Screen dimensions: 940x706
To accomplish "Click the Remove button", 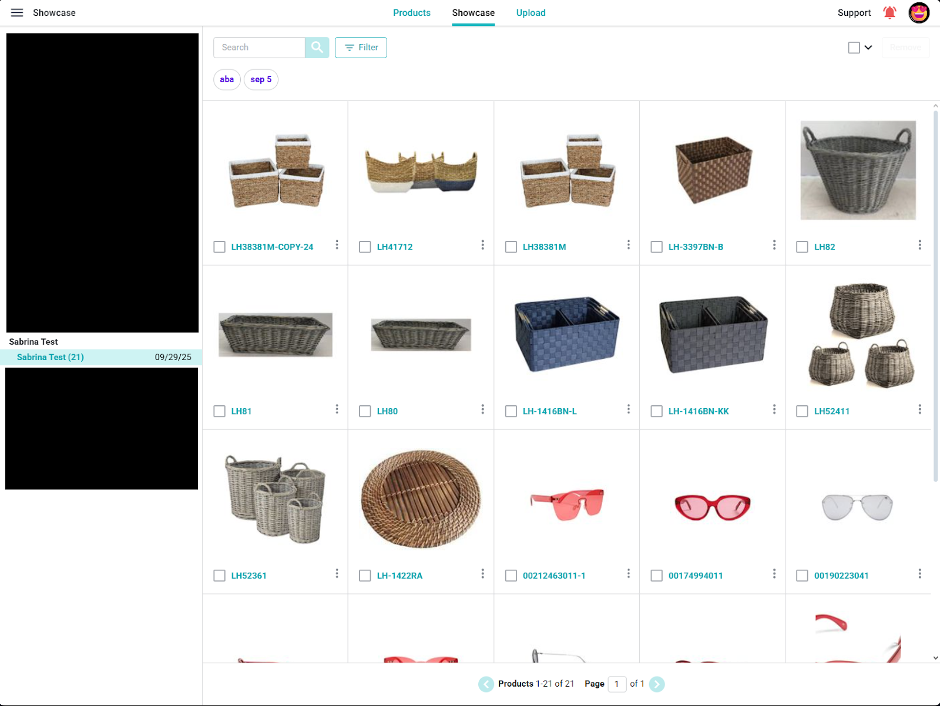I will (905, 48).
